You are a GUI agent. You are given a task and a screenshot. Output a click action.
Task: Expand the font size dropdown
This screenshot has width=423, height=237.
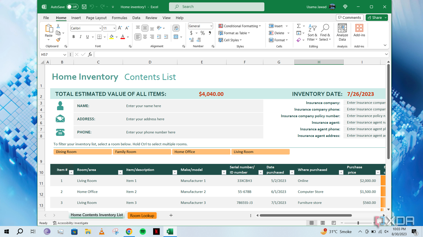point(114,28)
